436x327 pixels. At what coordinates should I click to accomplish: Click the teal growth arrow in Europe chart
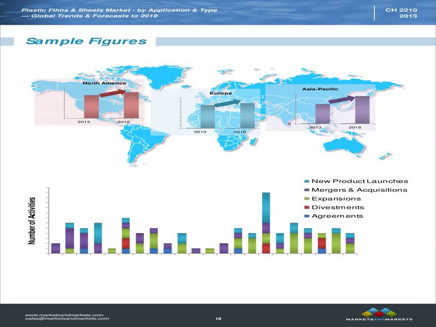click(x=228, y=103)
